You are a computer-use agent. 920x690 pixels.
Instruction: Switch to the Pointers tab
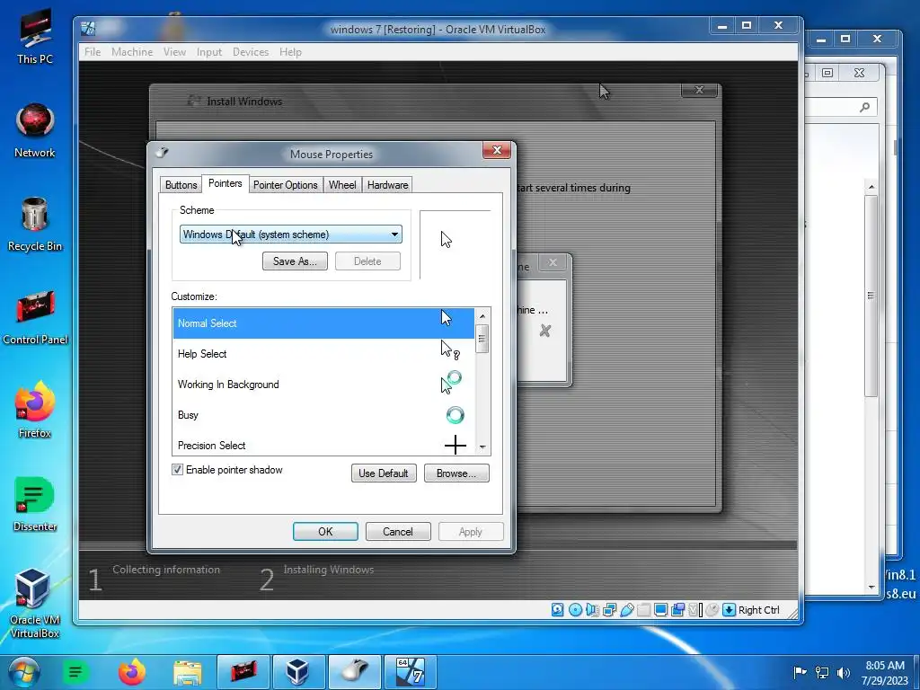click(226, 183)
